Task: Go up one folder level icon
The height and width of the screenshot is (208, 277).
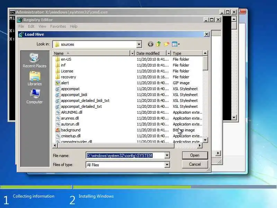Action: [158, 44]
